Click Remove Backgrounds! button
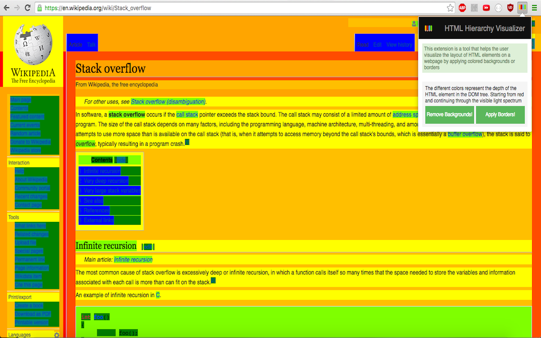 [x=450, y=114]
